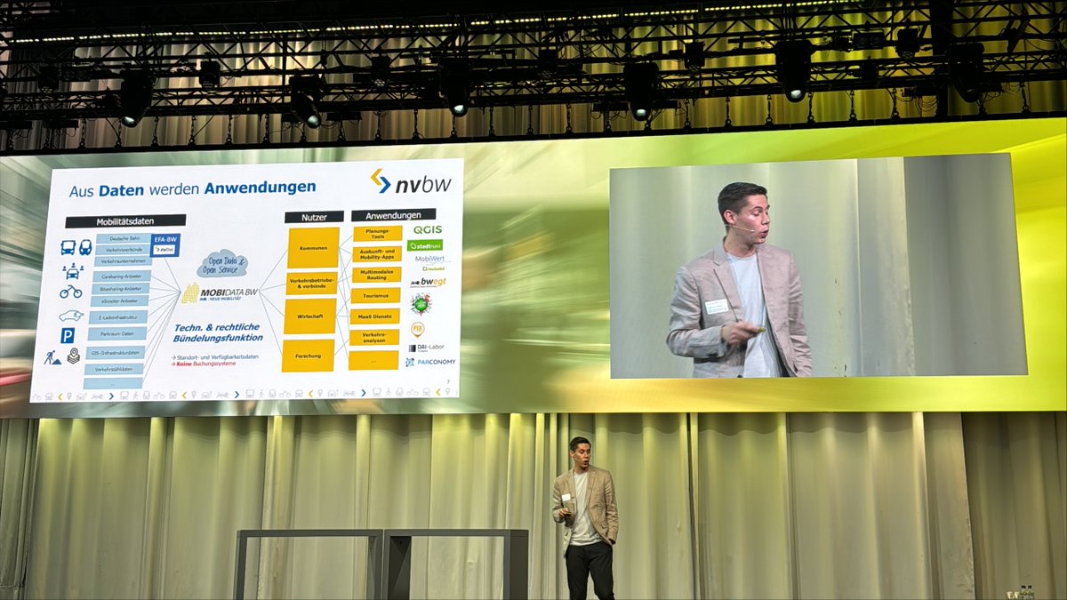Select the Kommunen yellow box
Viewport: 1067px width, 600px height.
313,248
